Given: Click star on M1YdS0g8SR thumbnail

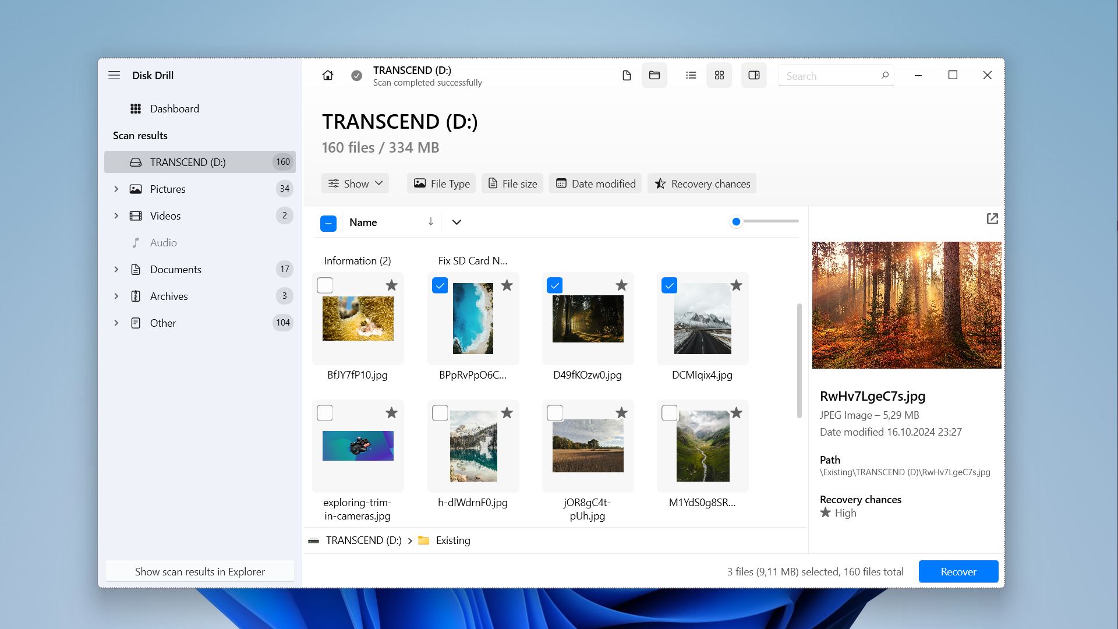Looking at the screenshot, I should (736, 412).
